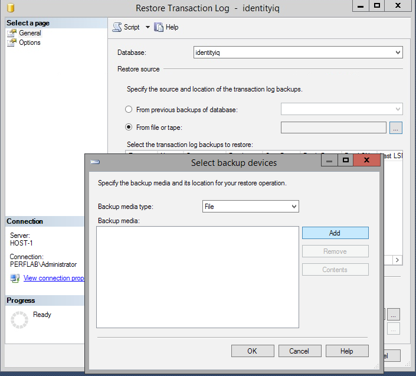Viewport: 416px width, 376px height.
Task: Maximize the Restore Transaction Log window
Action: (x=376, y=6)
